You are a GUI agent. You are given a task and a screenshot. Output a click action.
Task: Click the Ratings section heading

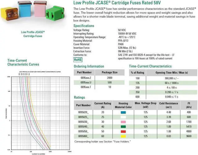(80, 98)
